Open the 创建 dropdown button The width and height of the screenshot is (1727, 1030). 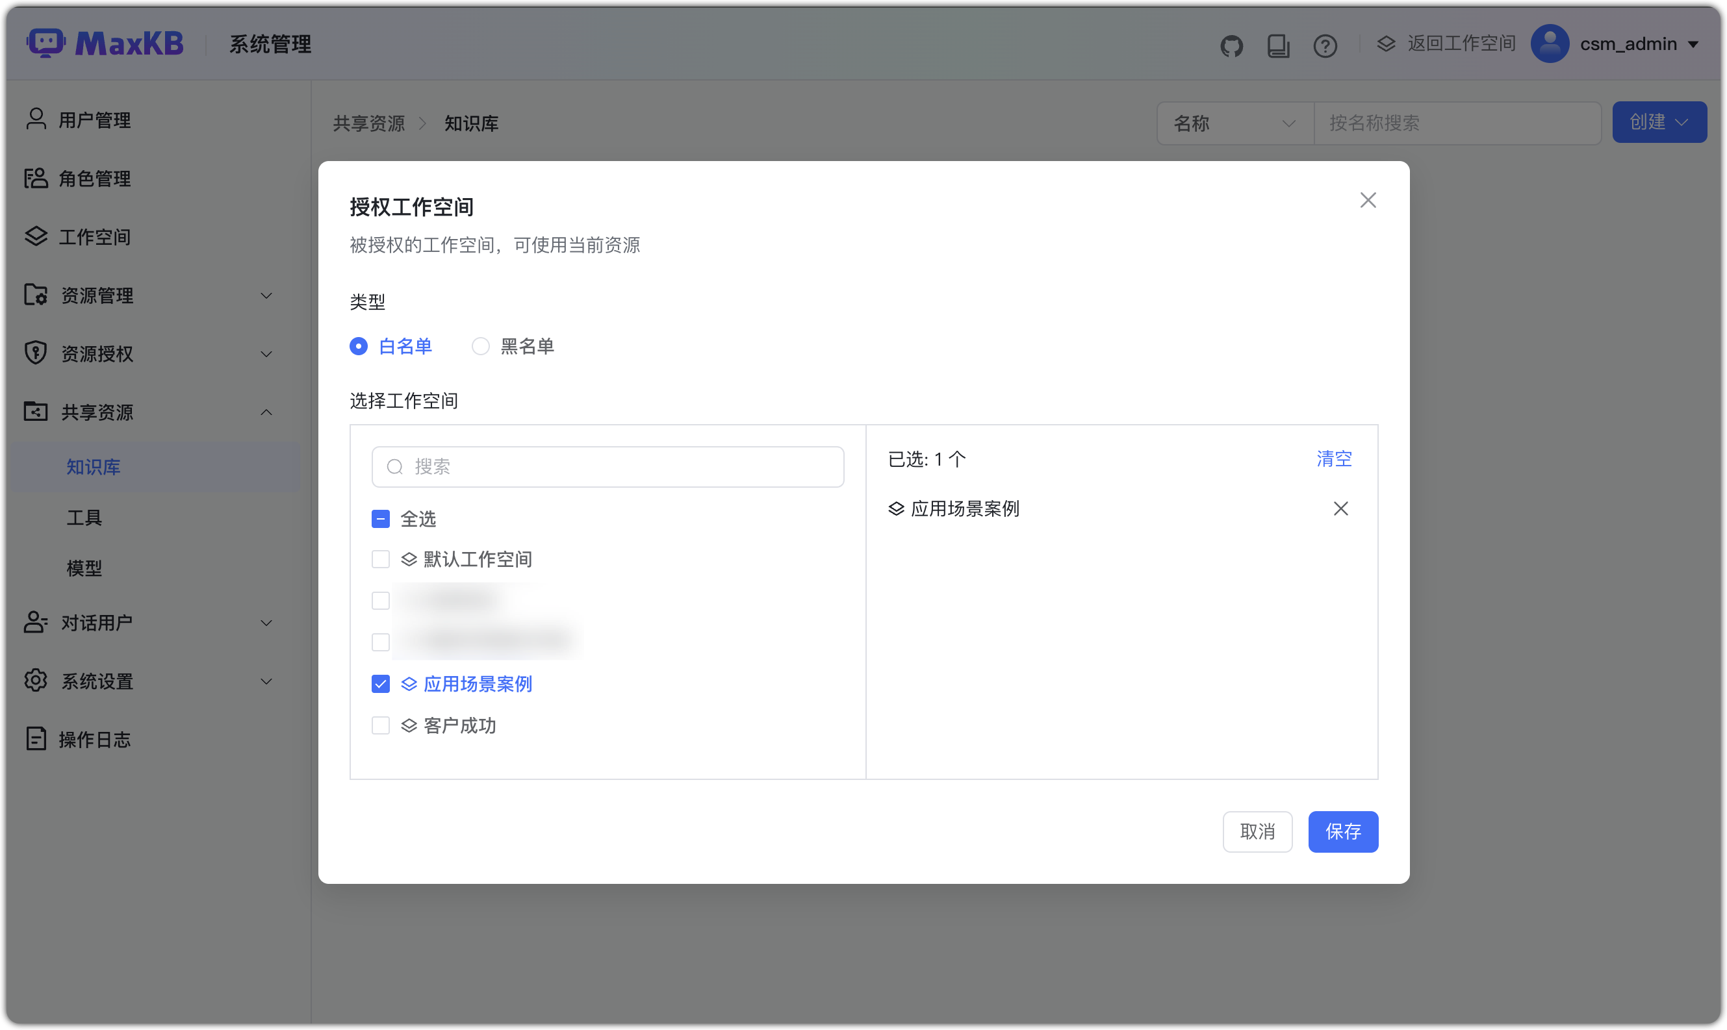tap(1659, 122)
